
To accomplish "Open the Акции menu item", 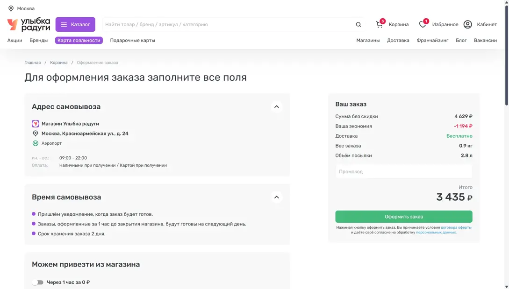I will pos(14,40).
